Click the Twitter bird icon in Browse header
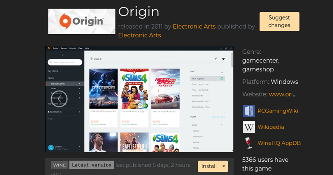The height and width of the screenshot is (175, 333). (x=223, y=59)
